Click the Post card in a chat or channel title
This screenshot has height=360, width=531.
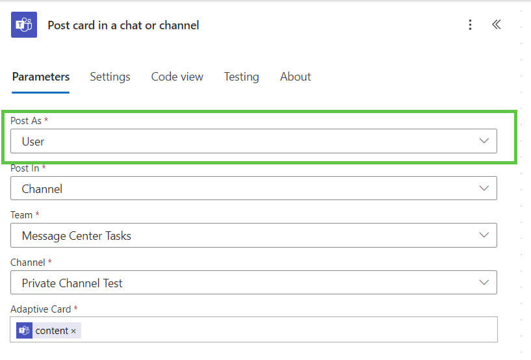pos(123,25)
